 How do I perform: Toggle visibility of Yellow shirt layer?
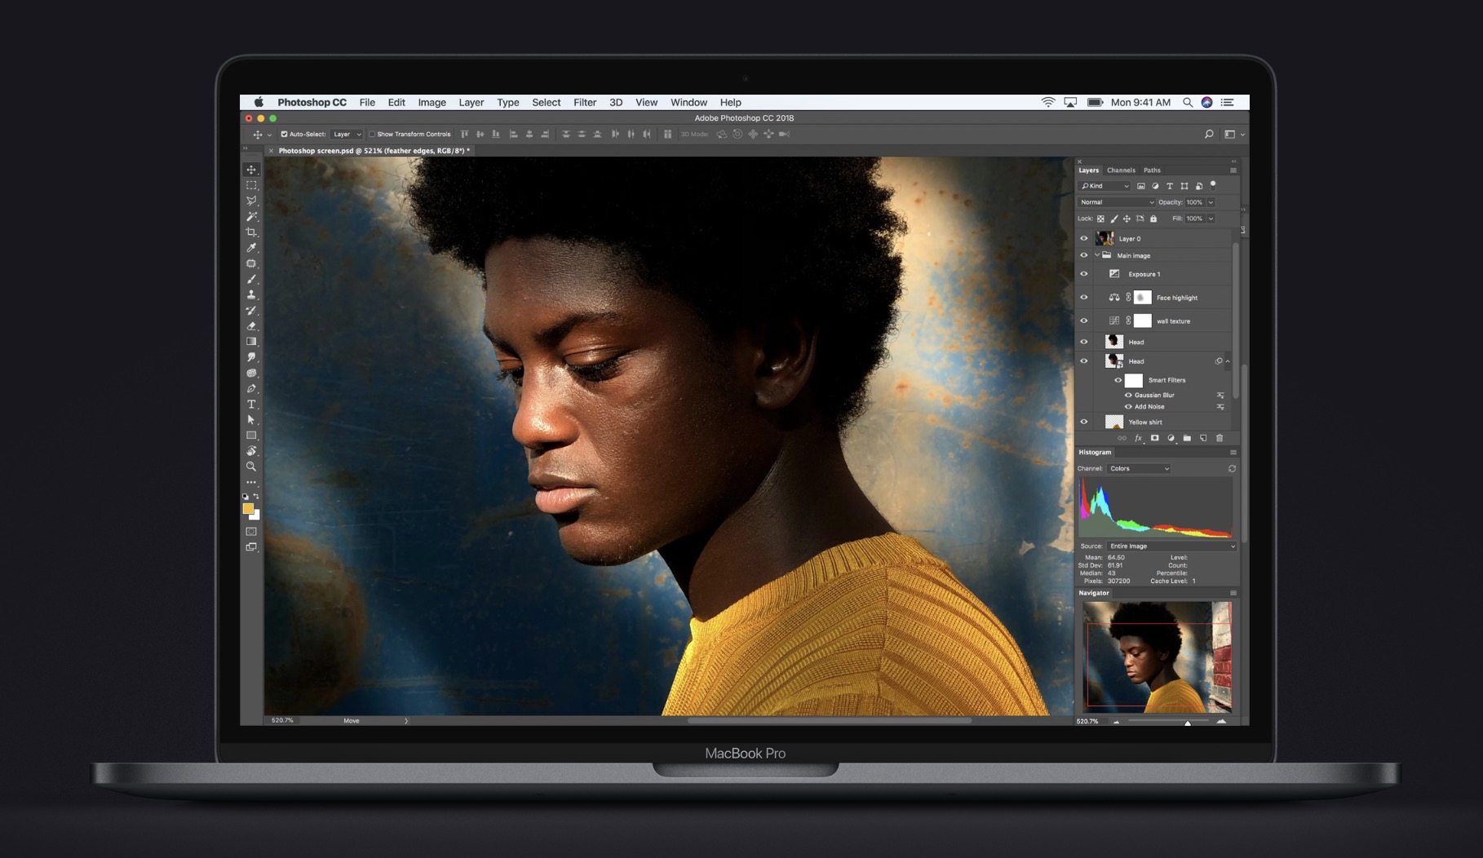point(1084,422)
